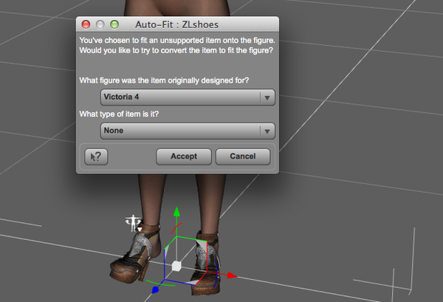
Task: Open the Victoria 4 figure dropdown
Action: 188,97
